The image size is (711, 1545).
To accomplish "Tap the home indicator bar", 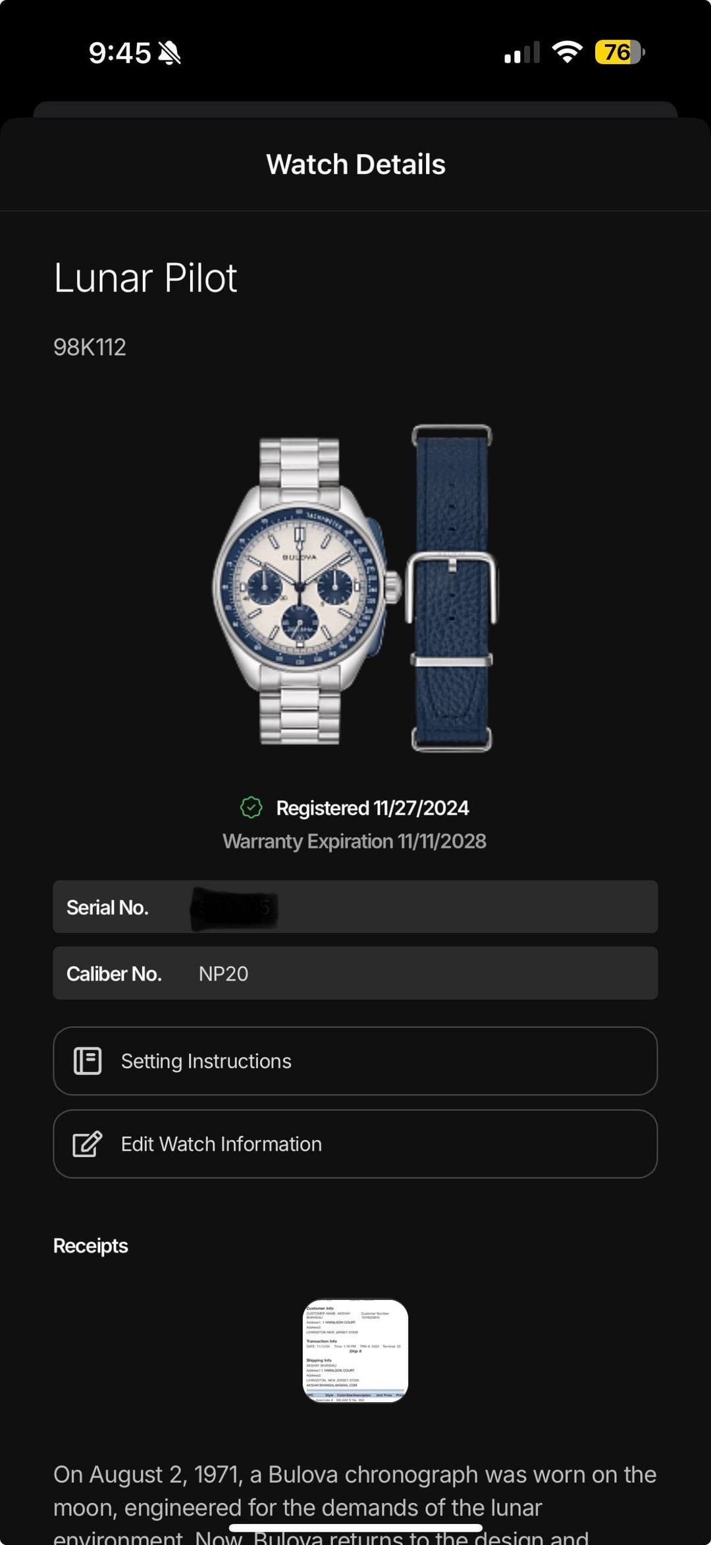I will 355,1528.
